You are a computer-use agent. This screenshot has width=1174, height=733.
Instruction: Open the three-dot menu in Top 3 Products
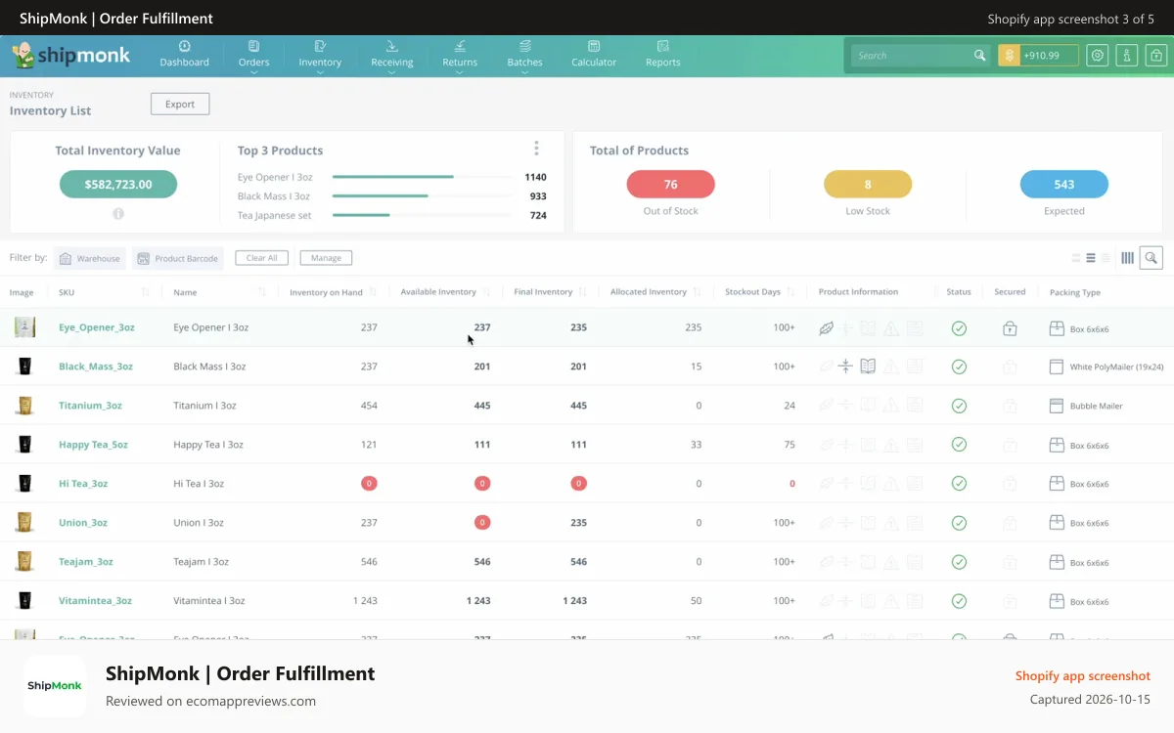click(x=536, y=149)
